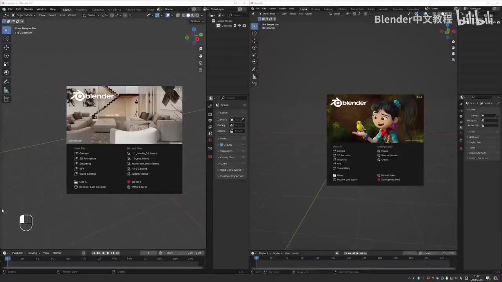The width and height of the screenshot is (502, 282).
Task: Open Release Notes in right splash screen
Action: (388, 175)
